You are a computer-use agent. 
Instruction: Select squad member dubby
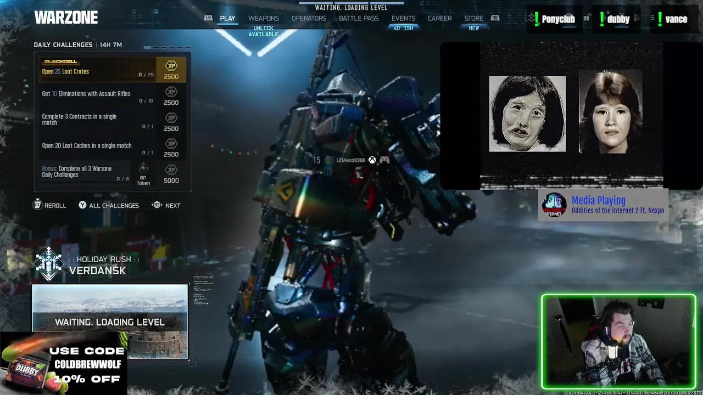618,19
